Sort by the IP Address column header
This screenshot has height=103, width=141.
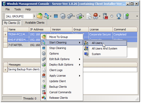tap(40, 29)
